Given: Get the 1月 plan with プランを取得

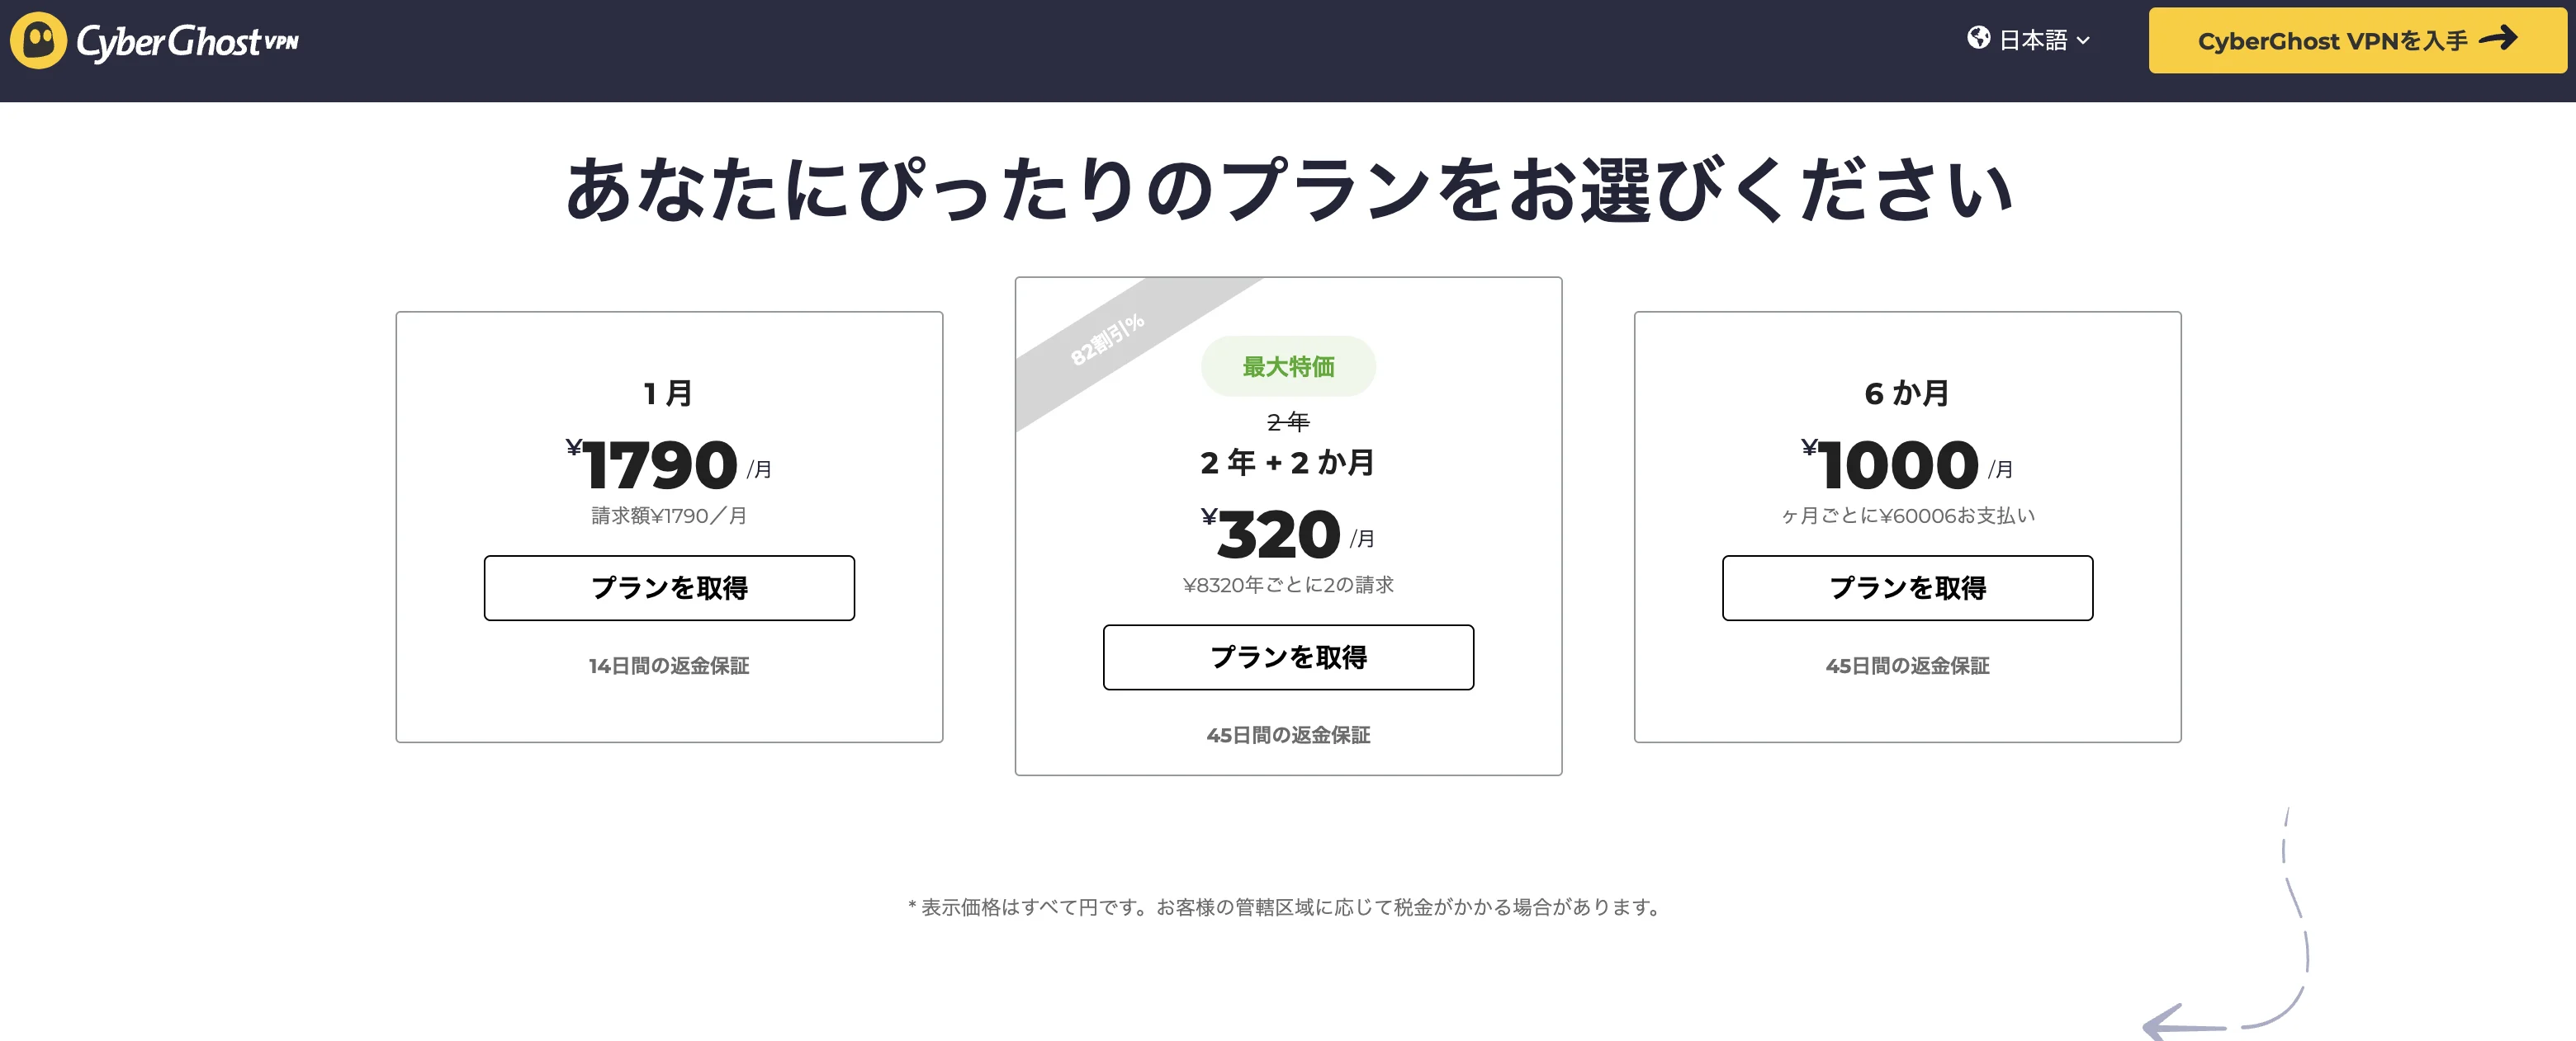Looking at the screenshot, I should (669, 587).
